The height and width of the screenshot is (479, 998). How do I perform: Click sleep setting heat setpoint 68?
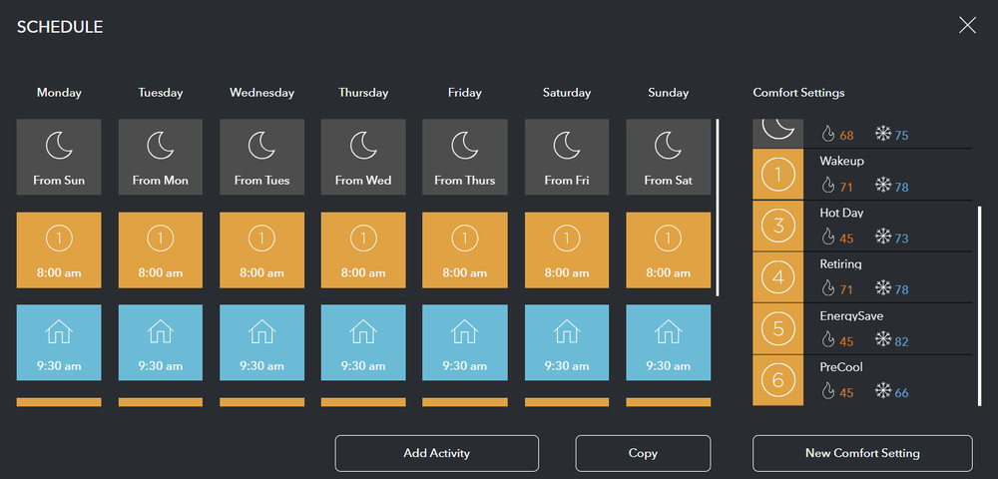(846, 136)
